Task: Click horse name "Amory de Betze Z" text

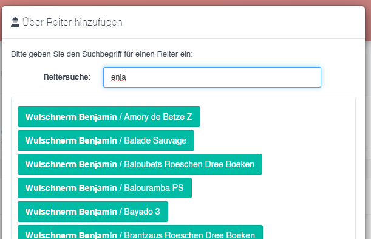Action: coord(158,117)
